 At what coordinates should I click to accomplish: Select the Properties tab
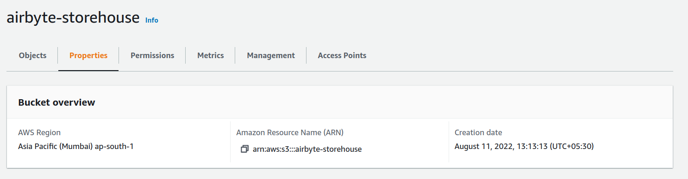coord(88,55)
